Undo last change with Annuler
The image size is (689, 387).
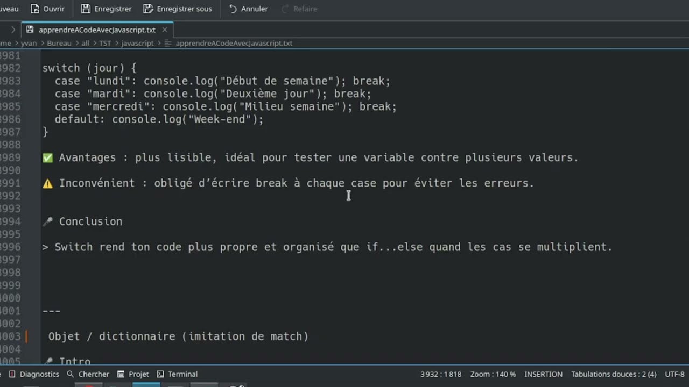point(248,9)
